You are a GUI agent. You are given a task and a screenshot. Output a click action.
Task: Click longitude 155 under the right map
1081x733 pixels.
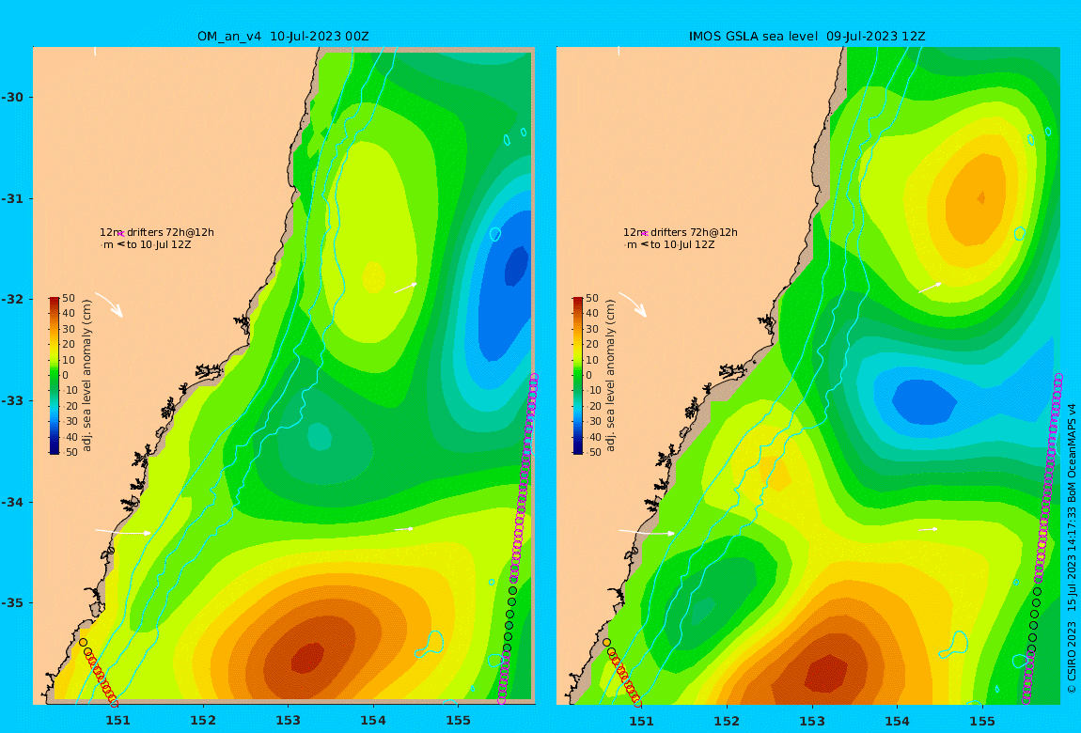coord(981,721)
